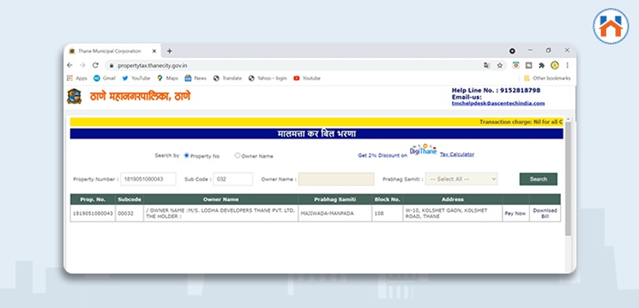
Task: Reload the page with refresh icon
Action: coord(95,65)
